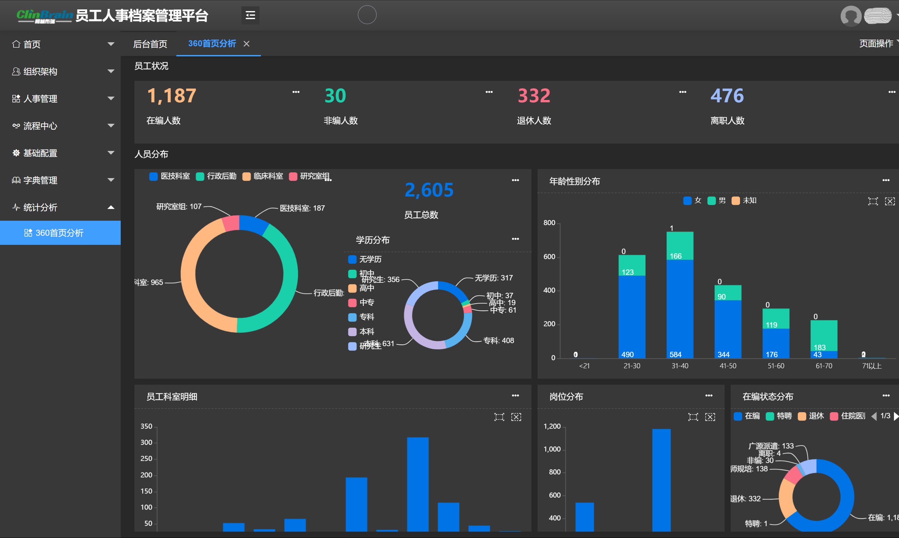Toggle 高中 in 学历分布 legend
The height and width of the screenshot is (538, 899).
coord(361,288)
